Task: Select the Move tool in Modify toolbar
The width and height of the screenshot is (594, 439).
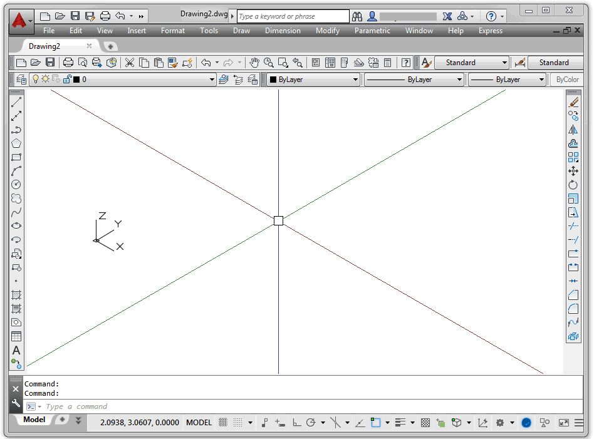Action: (573, 171)
